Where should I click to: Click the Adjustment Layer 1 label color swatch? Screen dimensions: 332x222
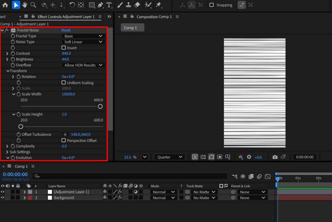point(30,192)
